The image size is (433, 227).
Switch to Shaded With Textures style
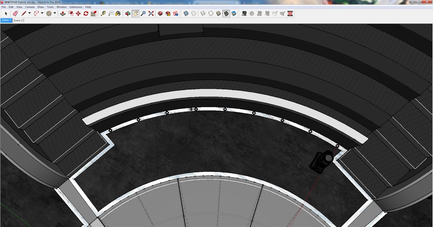click(226, 14)
